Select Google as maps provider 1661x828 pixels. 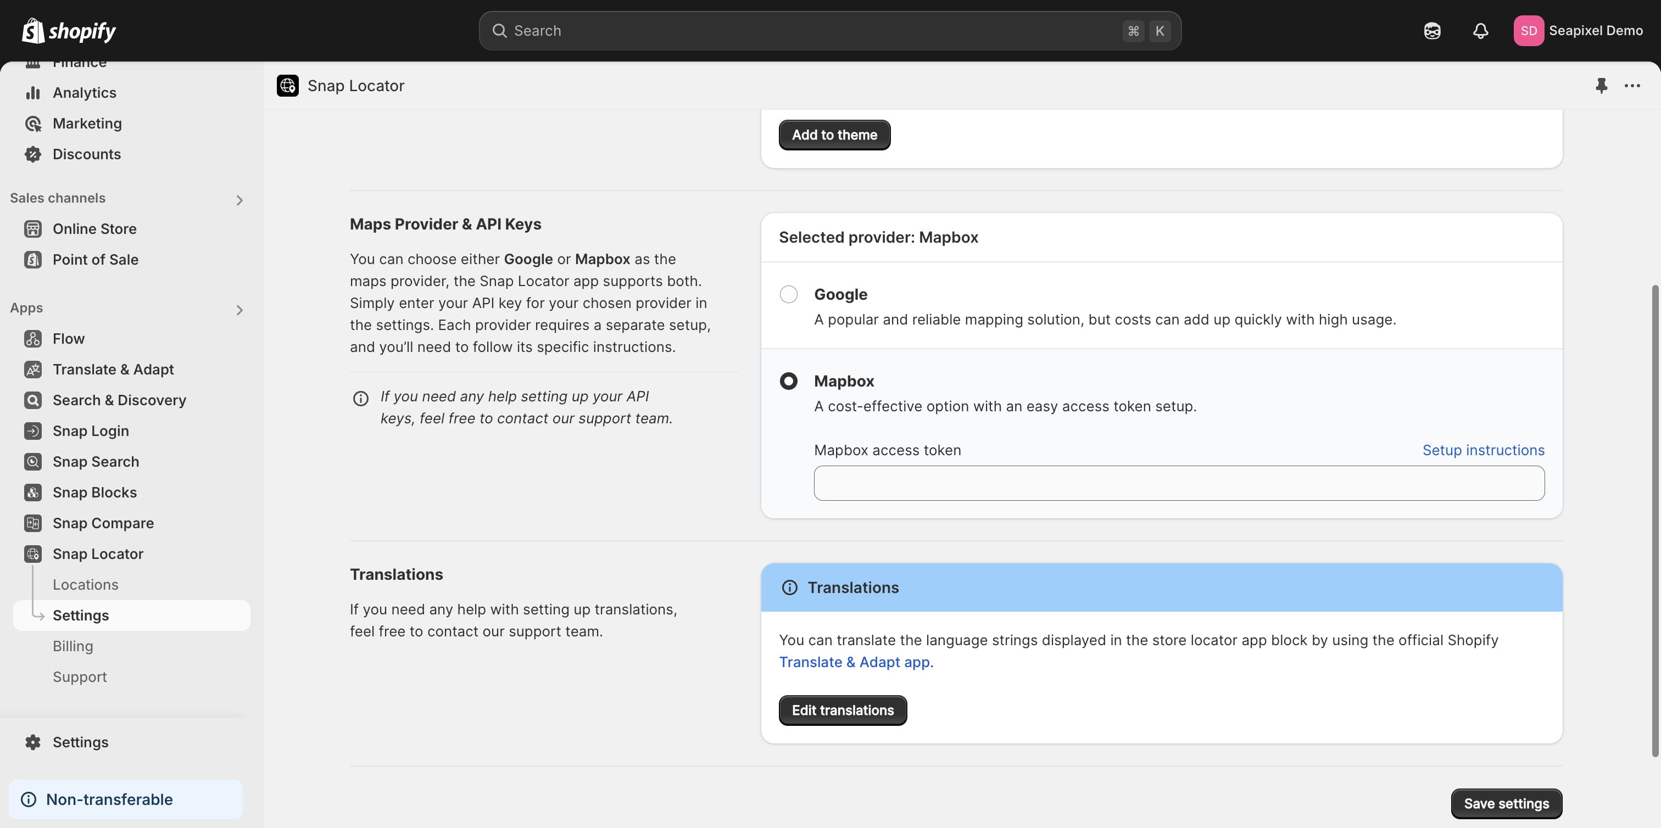pyautogui.click(x=788, y=294)
